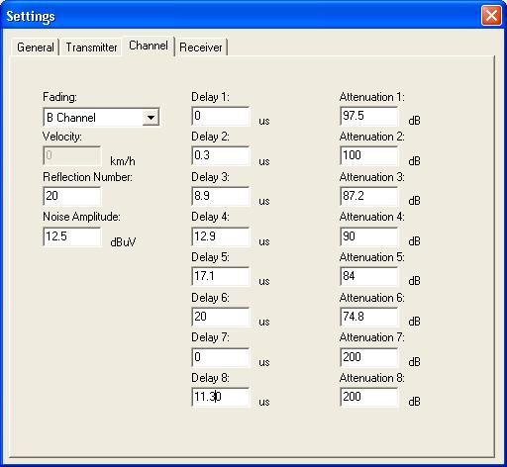Select the B Channel combo box

(101, 117)
